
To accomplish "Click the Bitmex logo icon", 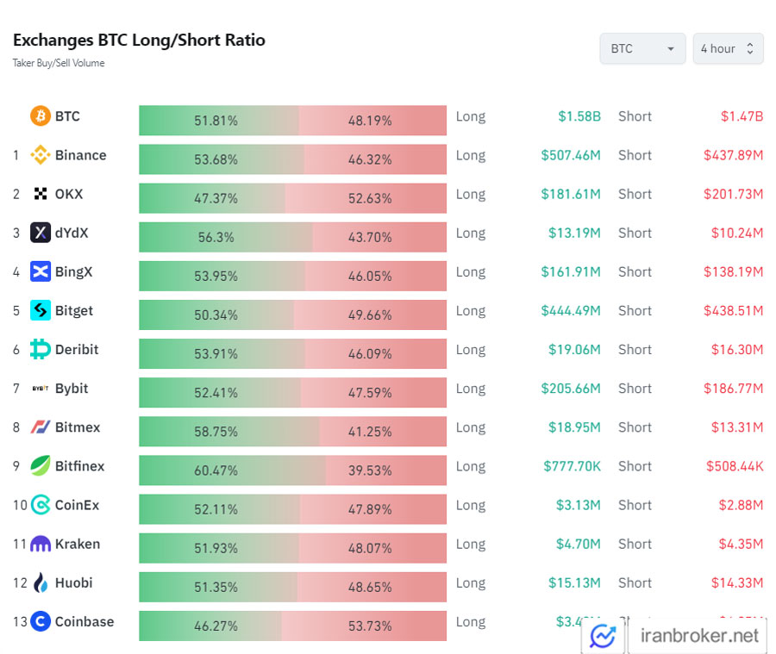I will pyautogui.click(x=41, y=427).
